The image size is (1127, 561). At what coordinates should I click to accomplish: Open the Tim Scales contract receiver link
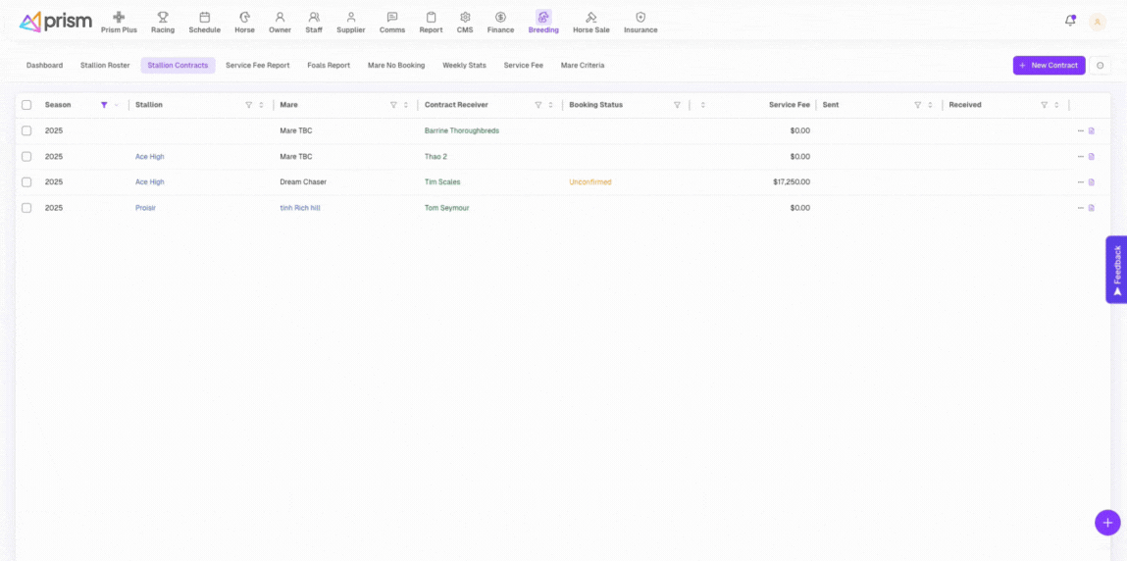tap(442, 182)
